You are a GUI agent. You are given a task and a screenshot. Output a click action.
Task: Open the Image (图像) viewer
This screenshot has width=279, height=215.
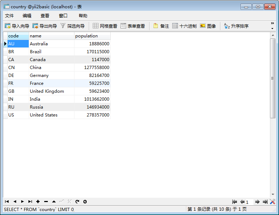coord(208,26)
